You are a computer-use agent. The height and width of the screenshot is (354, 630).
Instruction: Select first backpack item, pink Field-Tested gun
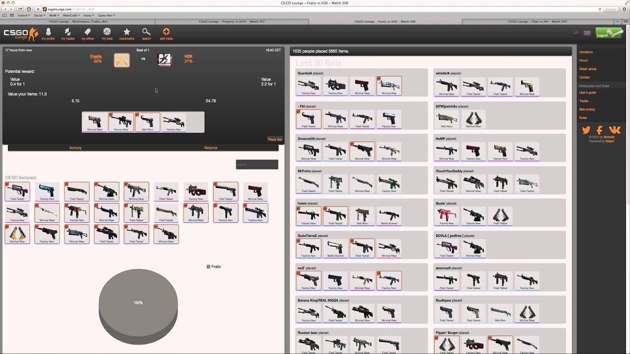coord(17,191)
